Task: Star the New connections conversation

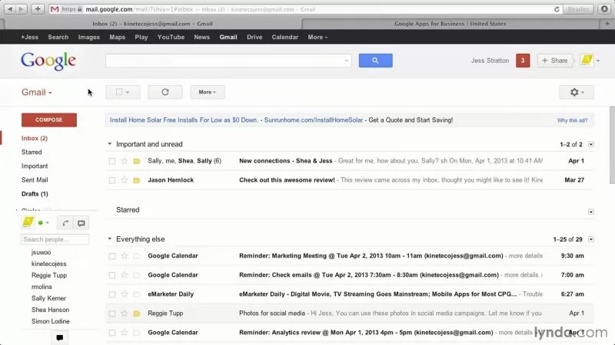Action: pyautogui.click(x=125, y=161)
